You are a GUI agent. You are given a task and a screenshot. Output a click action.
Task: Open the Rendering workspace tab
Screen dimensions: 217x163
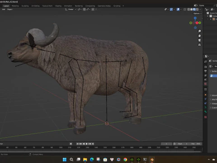(79, 6)
